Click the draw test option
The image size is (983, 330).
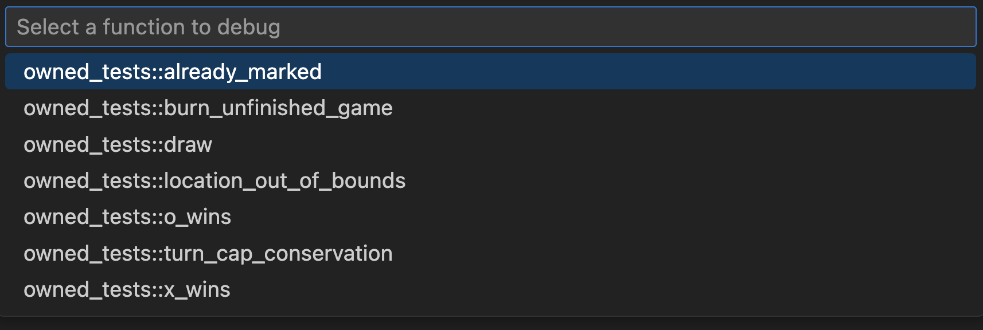118,144
